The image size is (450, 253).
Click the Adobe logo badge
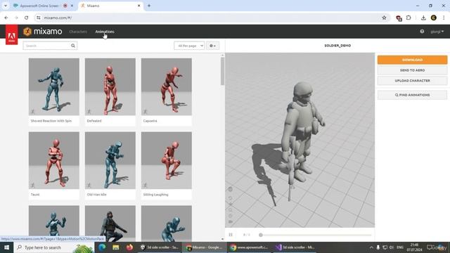pos(11,35)
